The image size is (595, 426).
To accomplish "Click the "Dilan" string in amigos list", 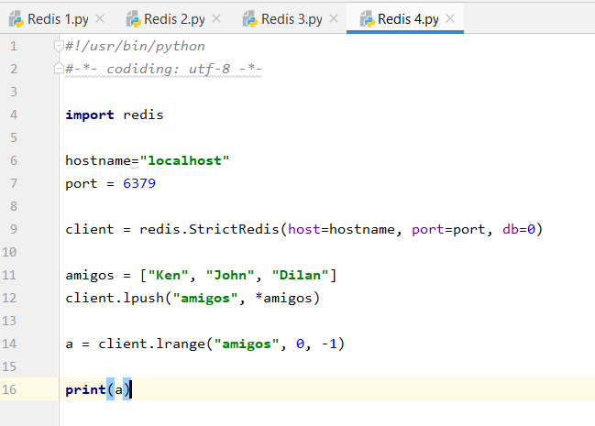I will click(300, 275).
